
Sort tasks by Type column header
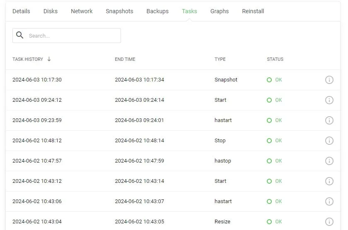pos(220,59)
